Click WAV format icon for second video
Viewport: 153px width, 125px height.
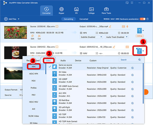(139, 51)
